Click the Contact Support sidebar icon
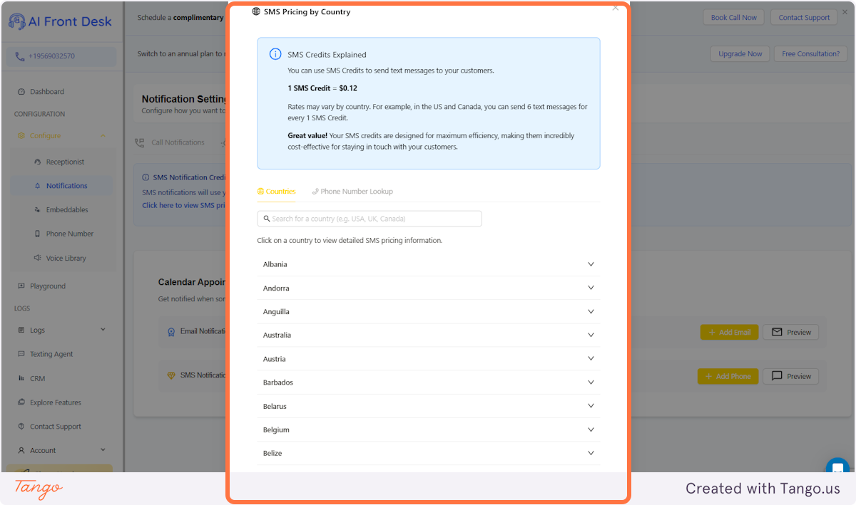Viewport: 856px width, 505px height. [x=21, y=427]
